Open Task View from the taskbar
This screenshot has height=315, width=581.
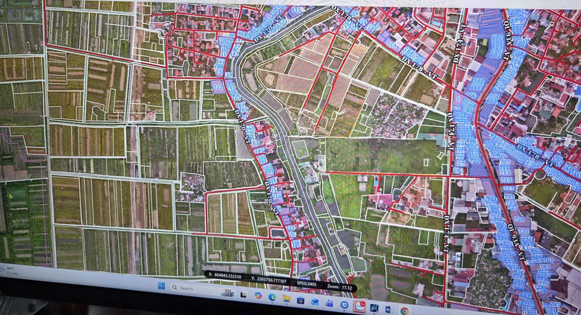pos(243,294)
